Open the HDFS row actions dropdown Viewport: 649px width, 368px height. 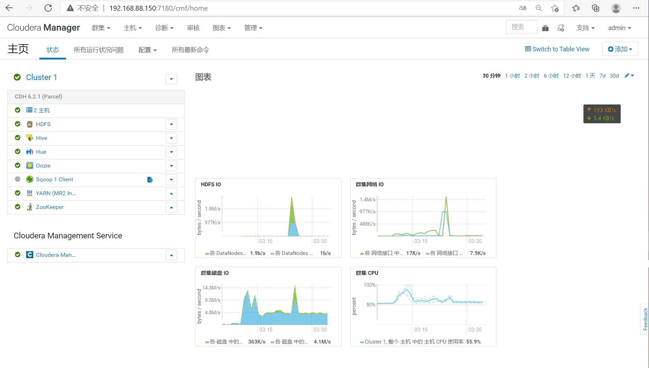click(x=171, y=124)
